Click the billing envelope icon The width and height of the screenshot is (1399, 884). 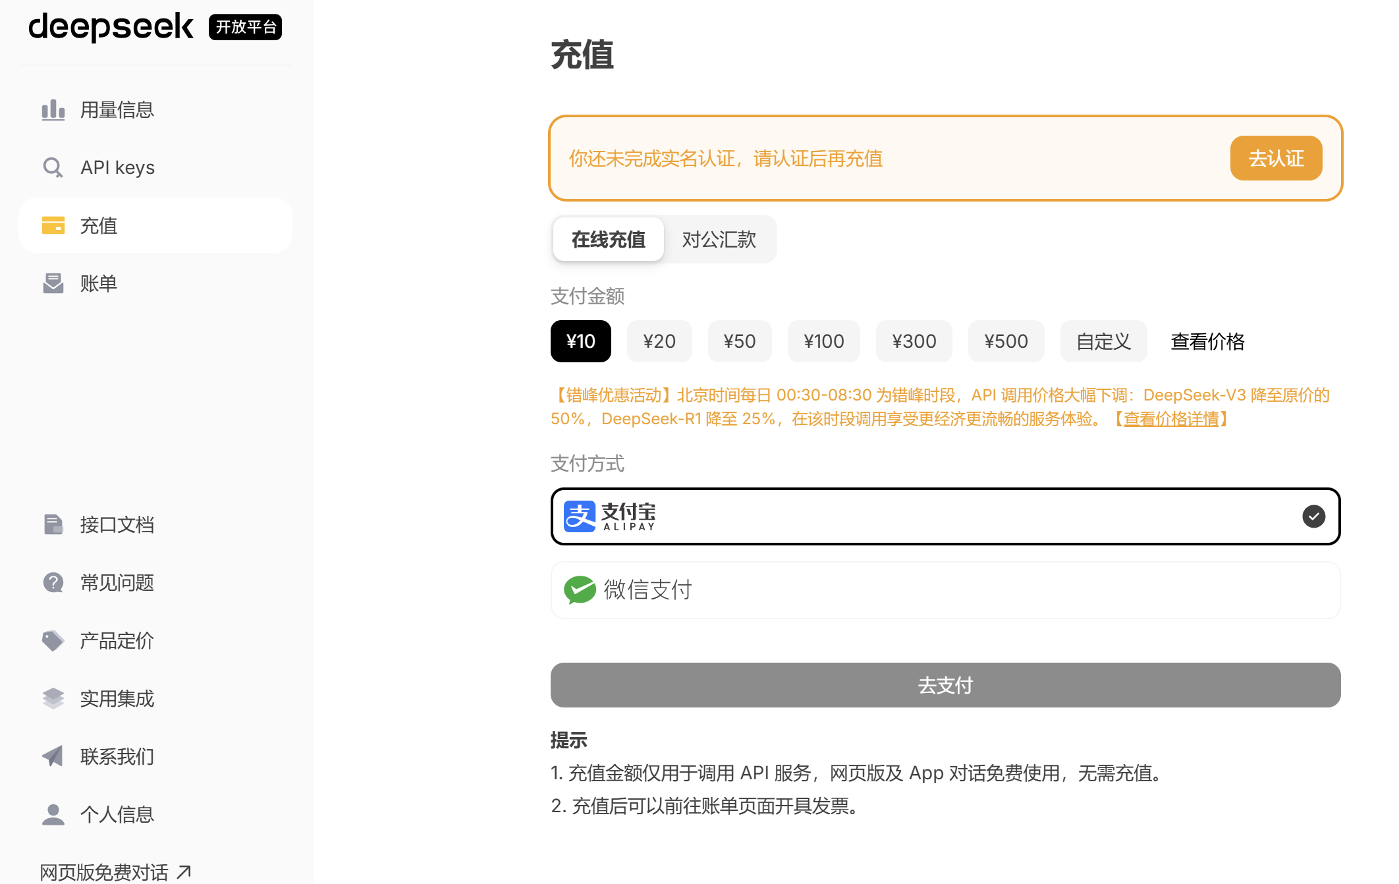[53, 283]
